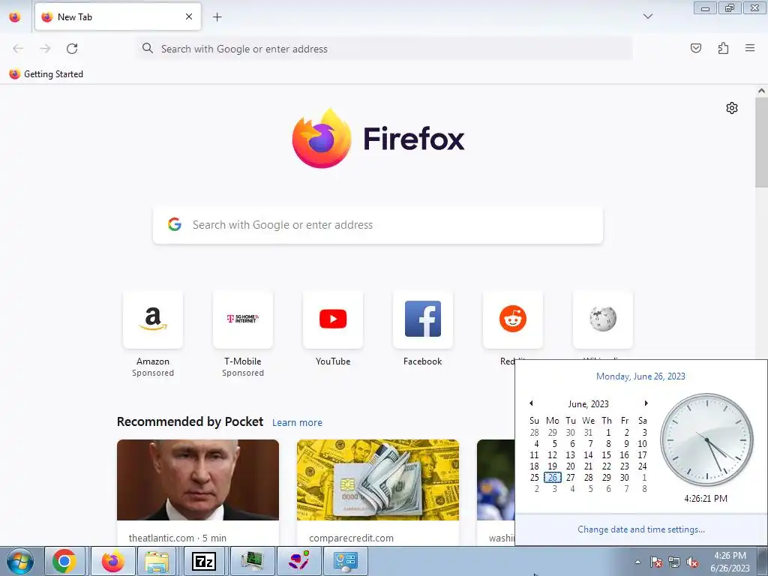The image size is (768, 576).
Task: Go back one page
Action: [x=18, y=48]
